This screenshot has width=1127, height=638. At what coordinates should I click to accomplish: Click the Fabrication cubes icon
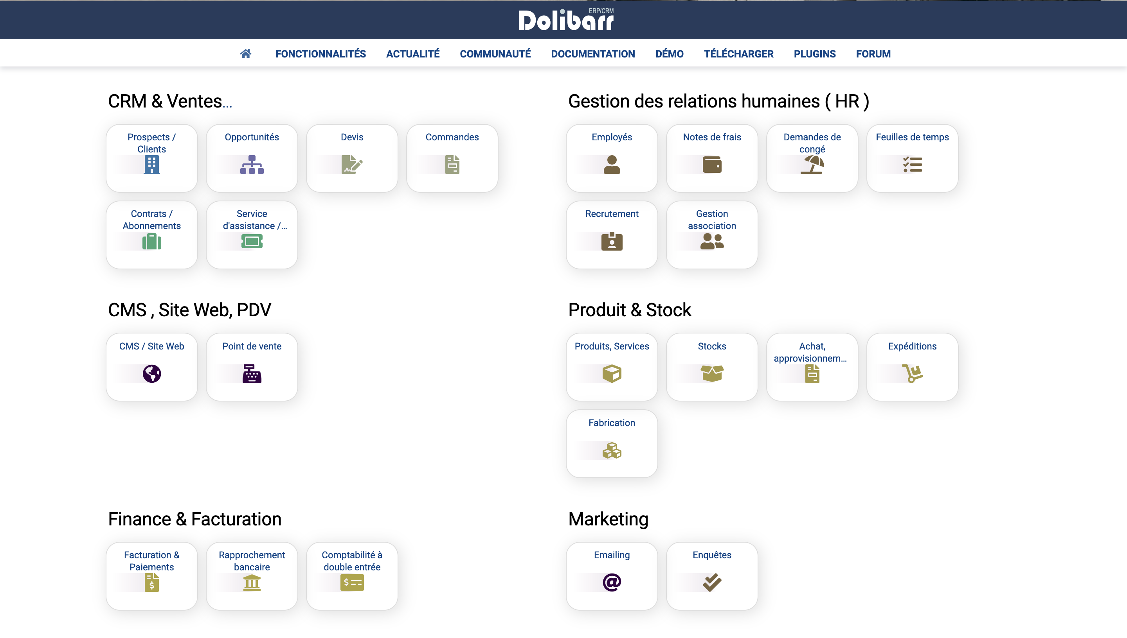pyautogui.click(x=612, y=450)
